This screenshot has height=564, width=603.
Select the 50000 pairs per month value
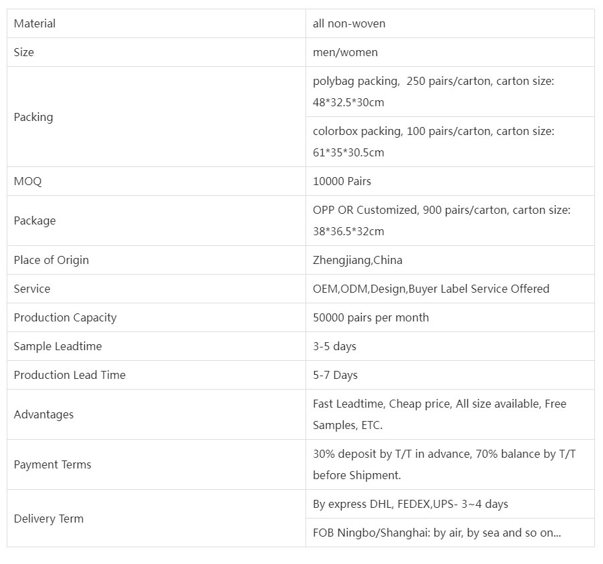pyautogui.click(x=371, y=317)
